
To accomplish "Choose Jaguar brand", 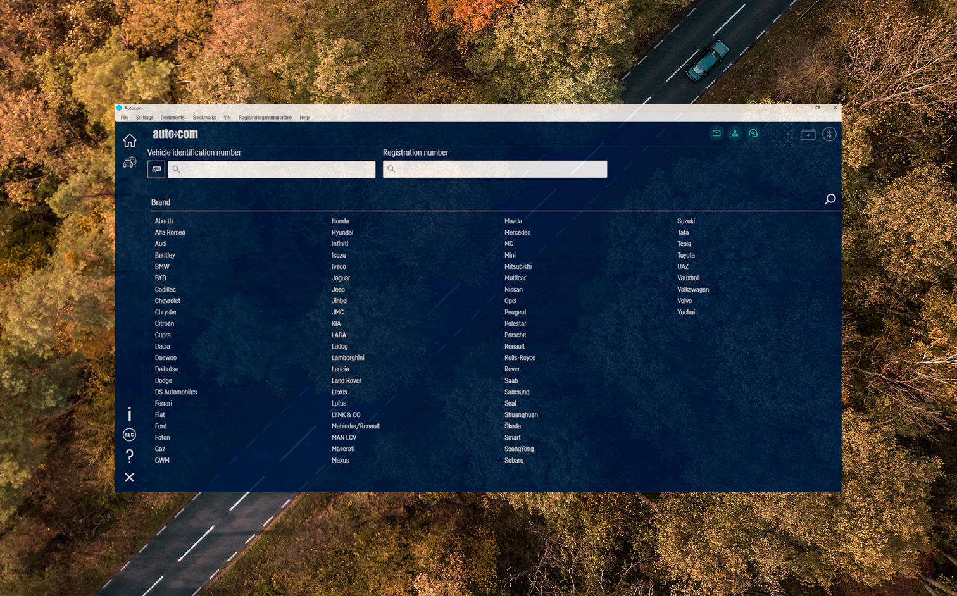I will coord(341,278).
